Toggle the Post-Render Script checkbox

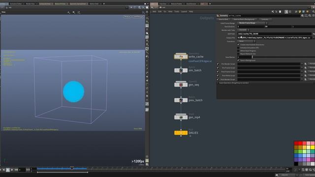218,80
